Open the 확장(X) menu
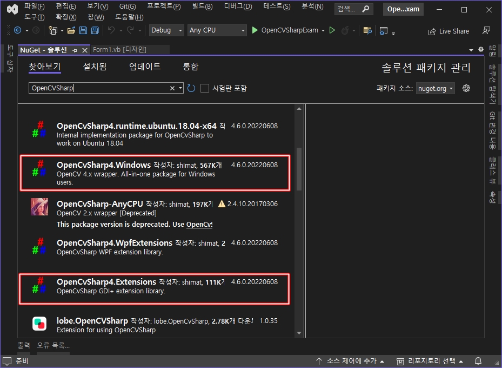 coord(66,17)
